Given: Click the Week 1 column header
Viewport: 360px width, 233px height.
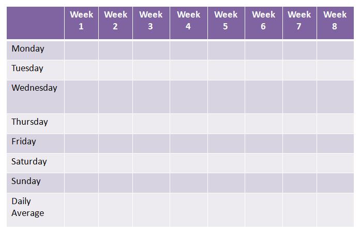Looking at the screenshot, I should point(81,21).
